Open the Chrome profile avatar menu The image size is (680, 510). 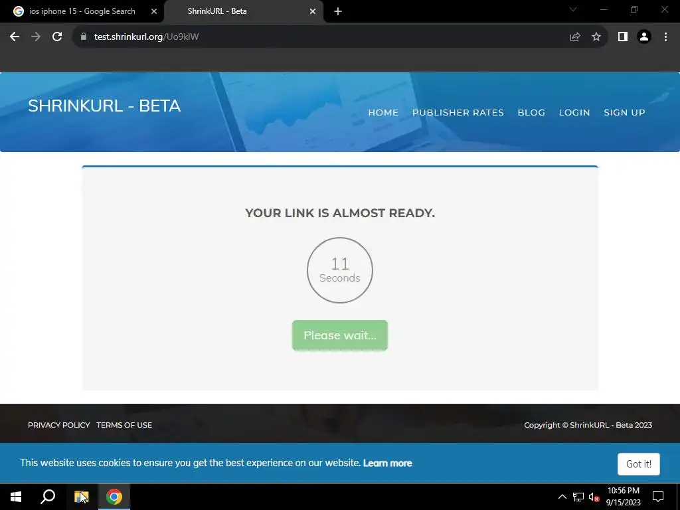(x=644, y=37)
